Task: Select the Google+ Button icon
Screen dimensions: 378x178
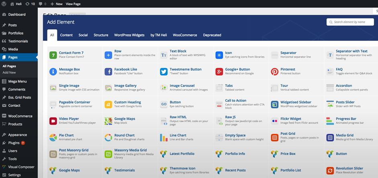Action: point(219,72)
